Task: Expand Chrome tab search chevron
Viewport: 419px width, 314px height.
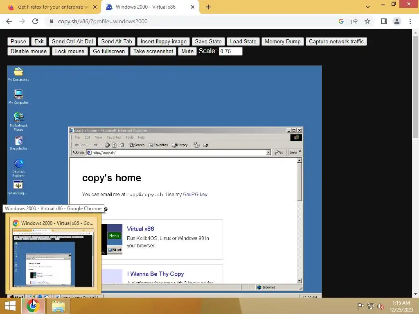Action: tap(368, 7)
